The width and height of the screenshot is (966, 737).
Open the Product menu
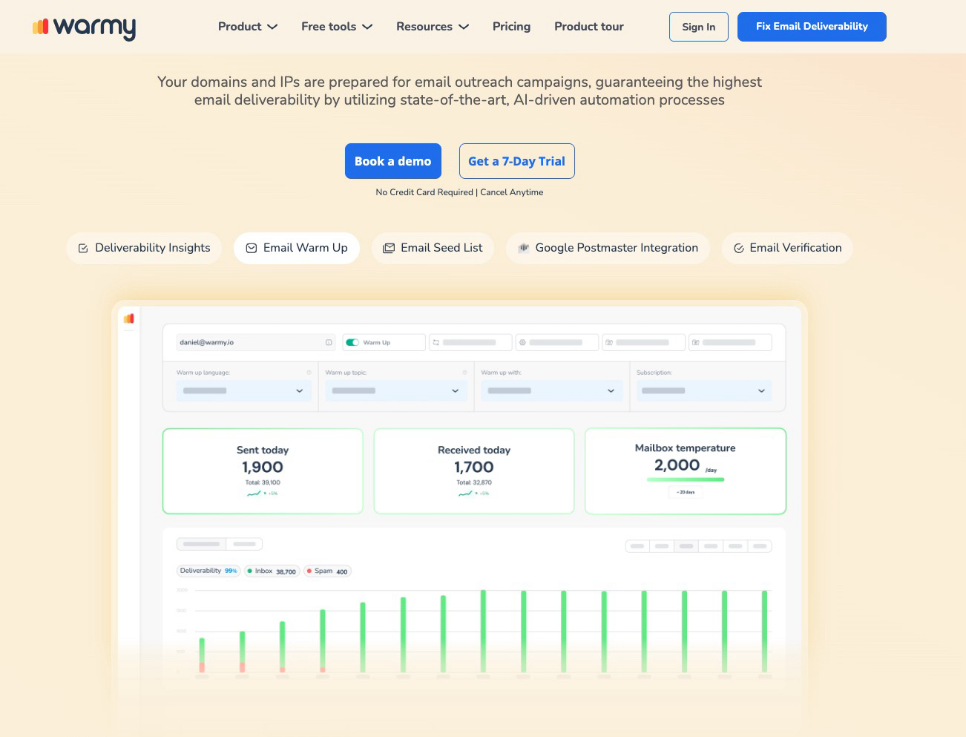[x=247, y=27]
